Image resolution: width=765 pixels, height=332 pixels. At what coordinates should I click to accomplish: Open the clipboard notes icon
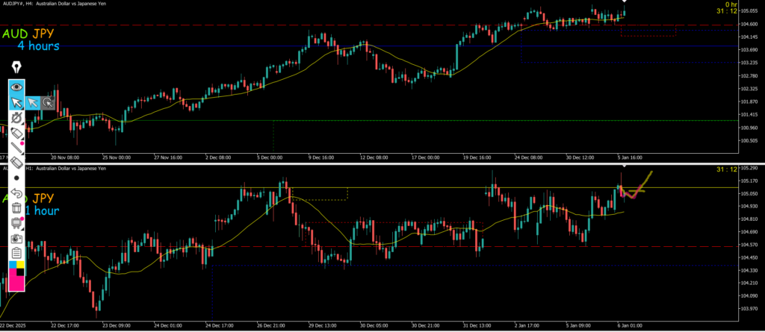pos(16,253)
